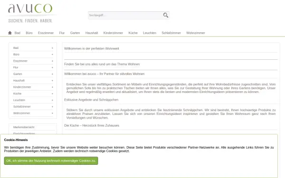The height and width of the screenshot is (178, 285).
Task: Open Kinderzimmer in the top navigation bar
Action: pyautogui.click(x=113, y=33)
